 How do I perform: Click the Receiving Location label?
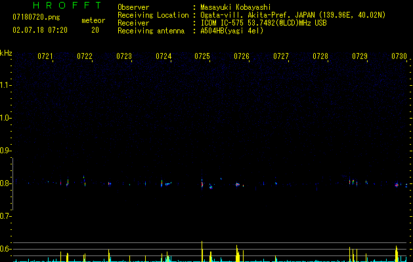(x=153, y=15)
